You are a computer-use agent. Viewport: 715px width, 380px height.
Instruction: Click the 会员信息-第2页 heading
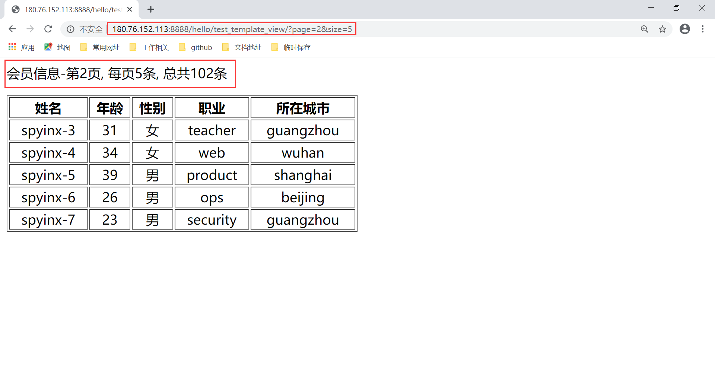pos(117,74)
